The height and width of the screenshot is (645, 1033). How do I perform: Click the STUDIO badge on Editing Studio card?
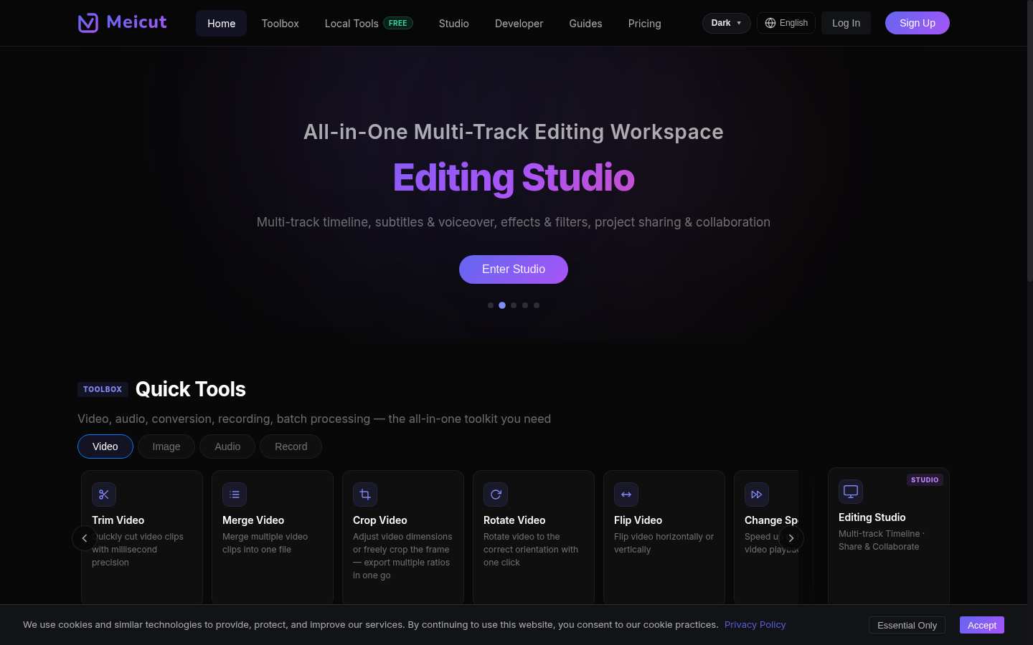[925, 479]
